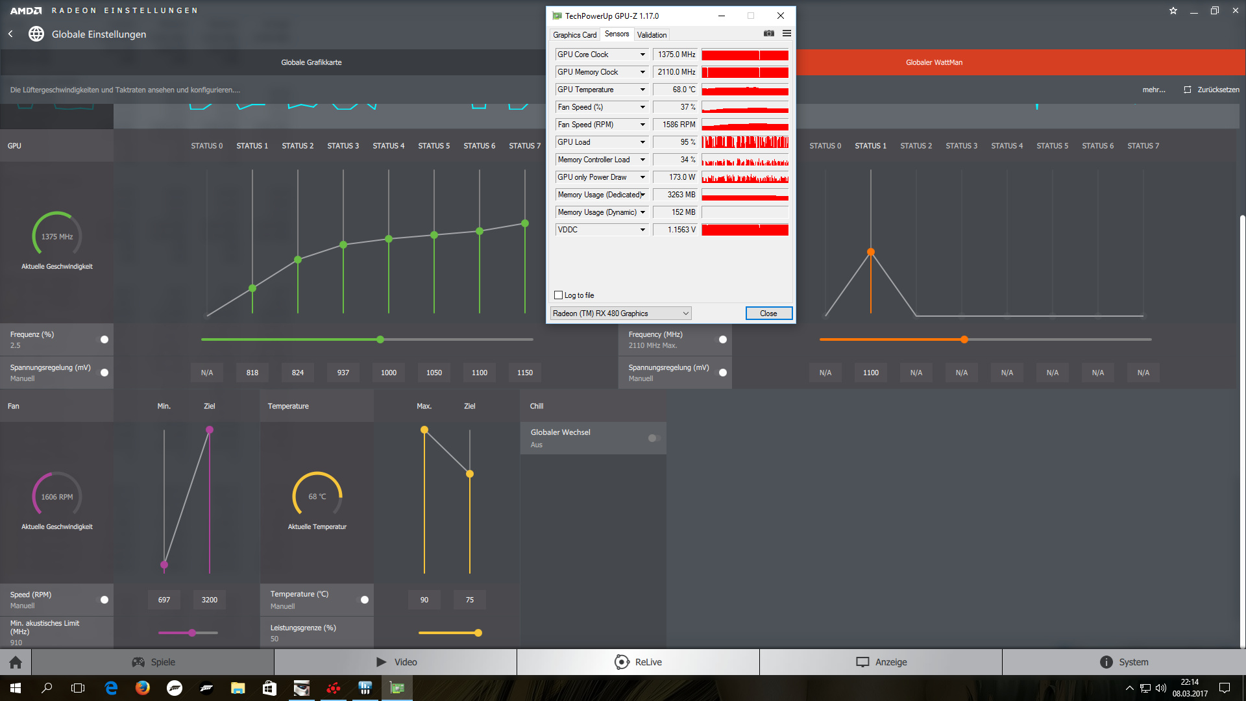Open Firefox from the taskbar
The height and width of the screenshot is (701, 1246).
click(143, 688)
